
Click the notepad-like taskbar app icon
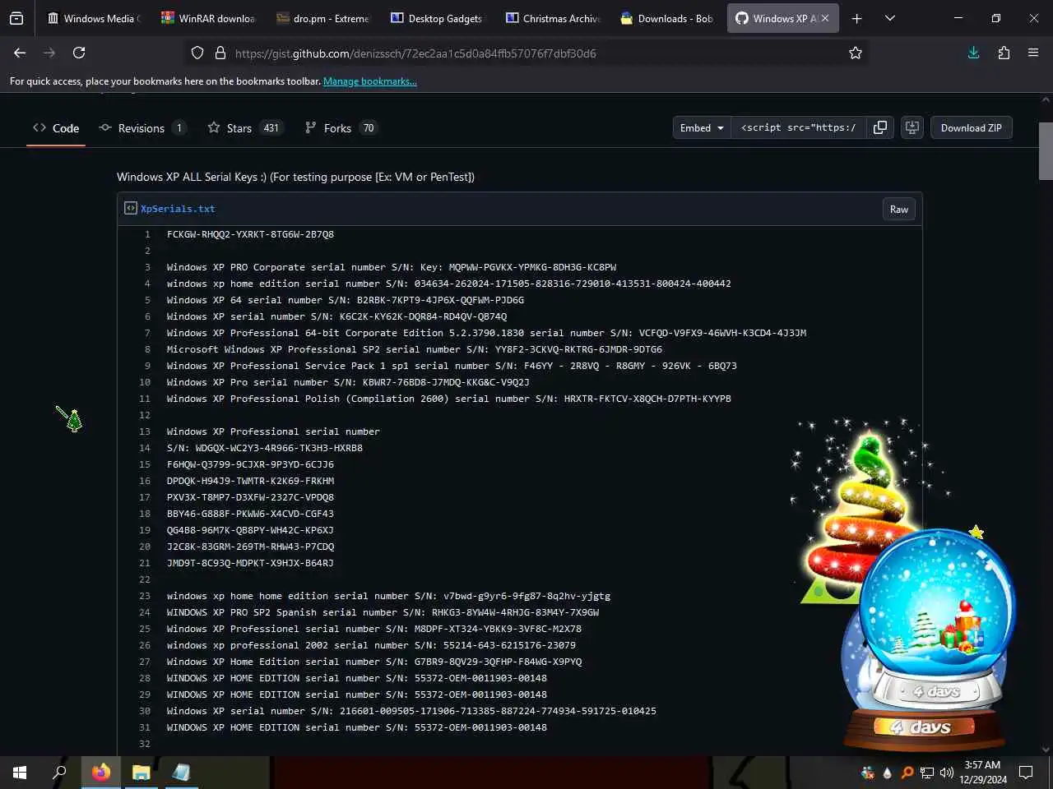pyautogui.click(x=181, y=773)
